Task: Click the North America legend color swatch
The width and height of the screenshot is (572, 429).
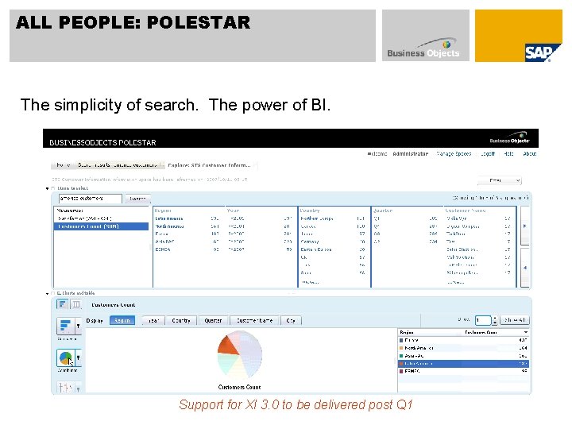Action: (x=401, y=348)
